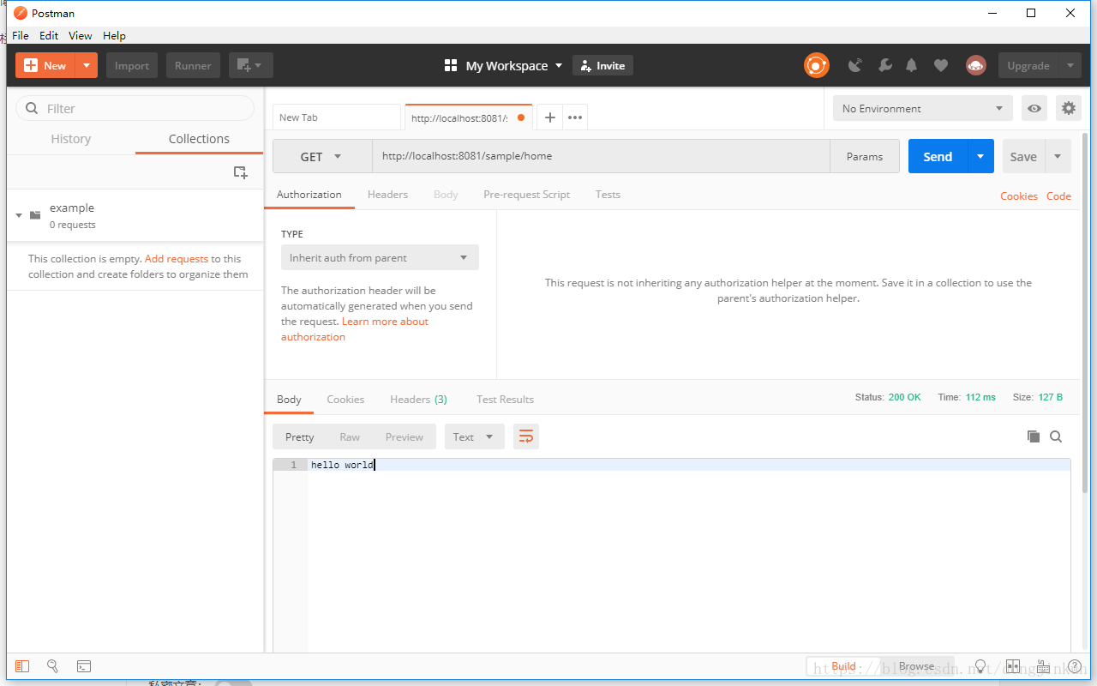This screenshot has height=686, width=1097.
Task: Click the Invite button
Action: point(602,65)
